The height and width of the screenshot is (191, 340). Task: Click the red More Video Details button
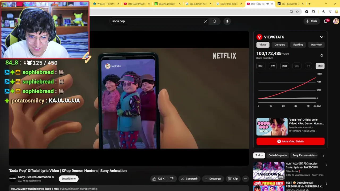click(290, 141)
